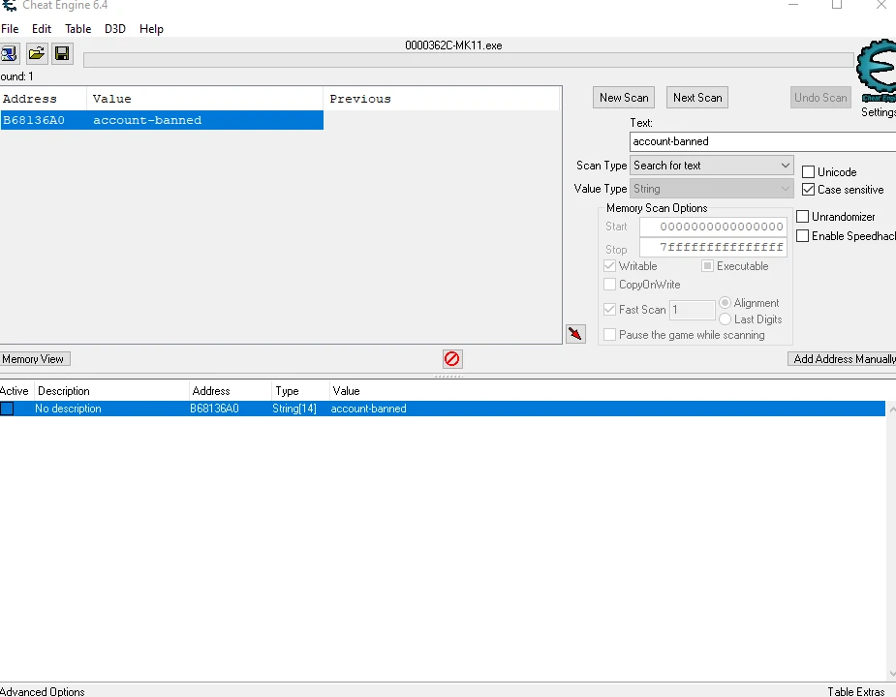Click the Address column header in results
Viewport: 896px width, 697px height.
click(x=44, y=99)
